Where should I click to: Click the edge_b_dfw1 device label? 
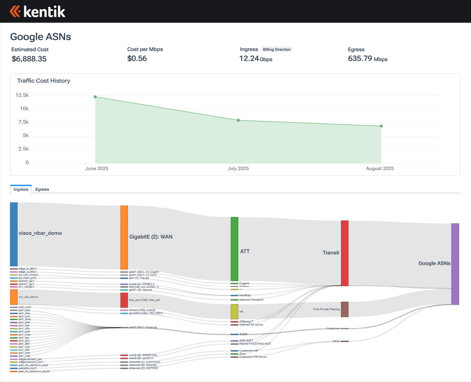pyautogui.click(x=27, y=269)
